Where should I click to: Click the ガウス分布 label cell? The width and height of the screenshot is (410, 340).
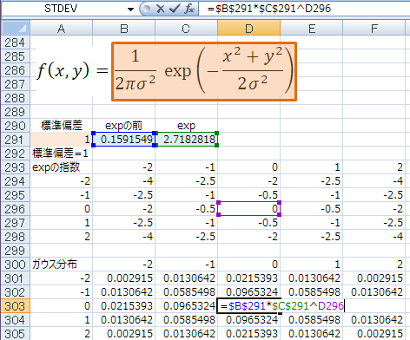tap(61, 265)
